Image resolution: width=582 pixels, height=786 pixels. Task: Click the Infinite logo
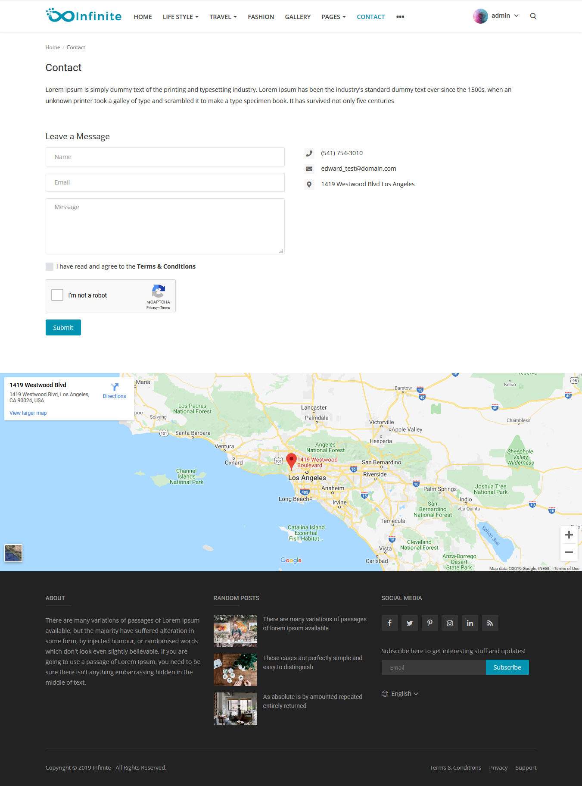click(x=84, y=16)
